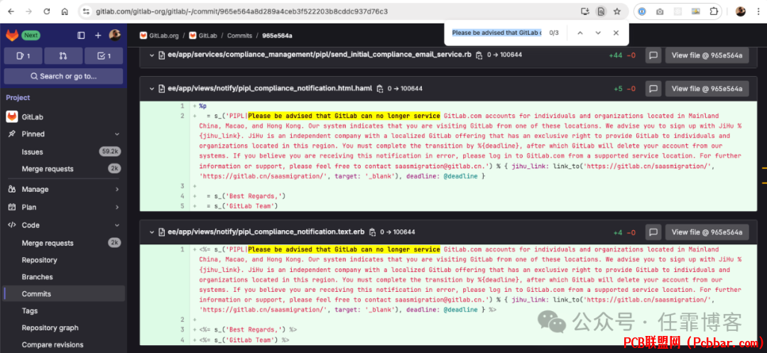Image resolution: width=767 pixels, height=353 pixels.
Task: Open the GitLab user avatar menu
Action: click(115, 35)
